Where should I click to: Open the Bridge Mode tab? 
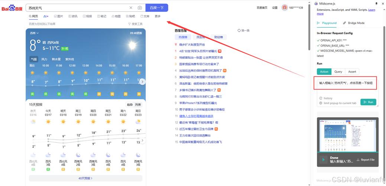(x=354, y=23)
